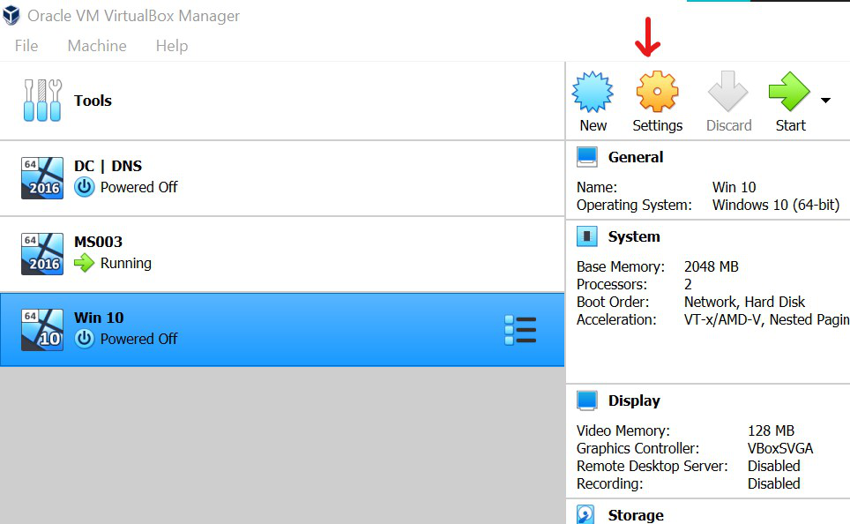The image size is (850, 524).
Task: Open the Display section header
Action: click(634, 400)
